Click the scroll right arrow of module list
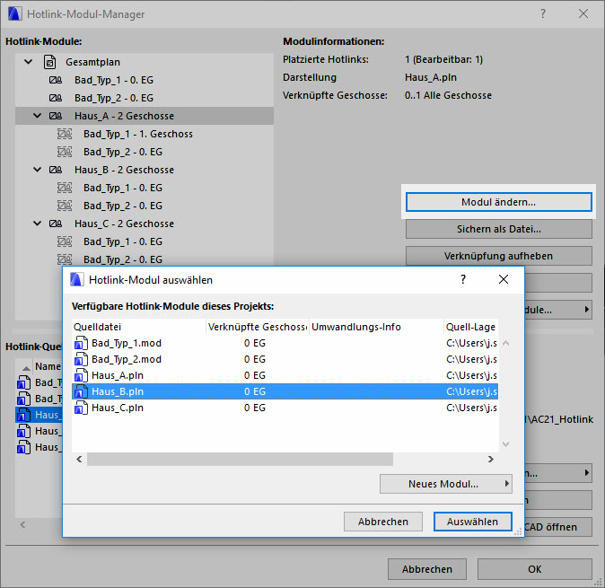This screenshot has width=605, height=588. (490, 459)
